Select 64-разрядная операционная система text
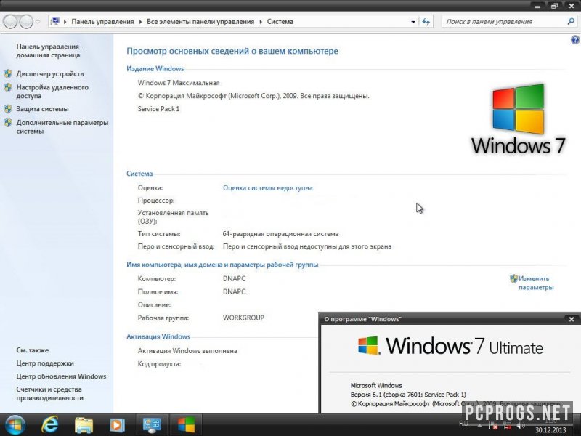 coord(280,234)
